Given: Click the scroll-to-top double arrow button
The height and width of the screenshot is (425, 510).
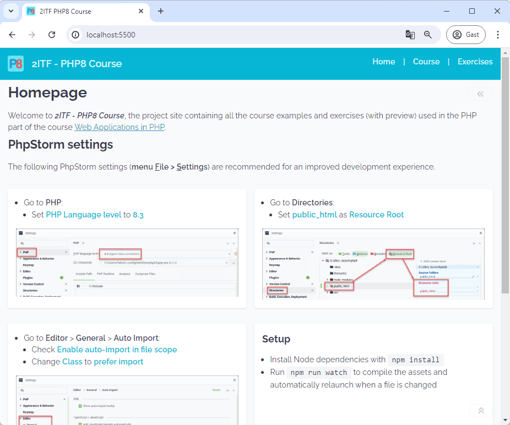Looking at the screenshot, I should click(481, 410).
